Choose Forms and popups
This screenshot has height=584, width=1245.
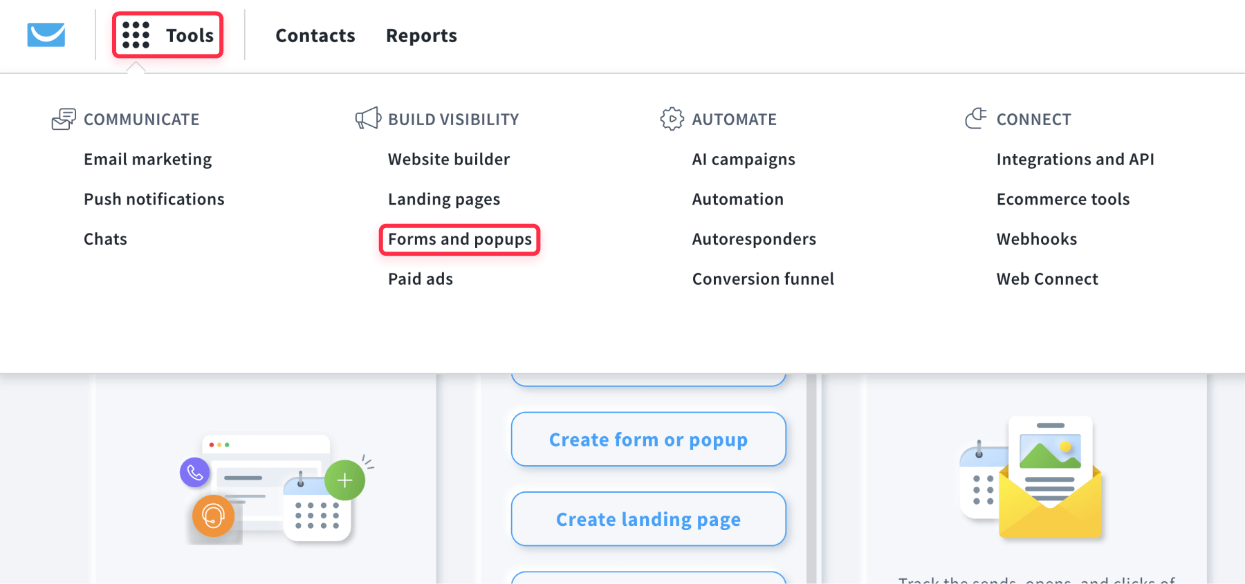click(460, 240)
